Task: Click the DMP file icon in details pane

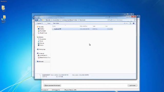Action: click(x=39, y=76)
